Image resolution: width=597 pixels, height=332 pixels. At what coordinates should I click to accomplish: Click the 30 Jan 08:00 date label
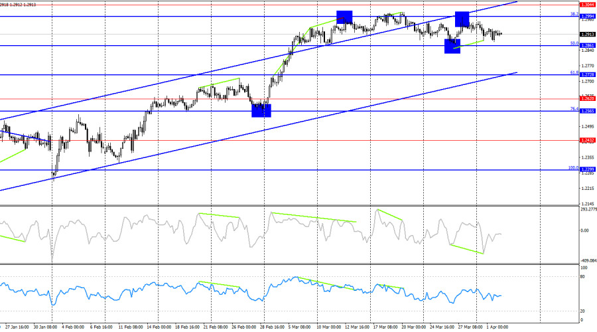coord(45,327)
